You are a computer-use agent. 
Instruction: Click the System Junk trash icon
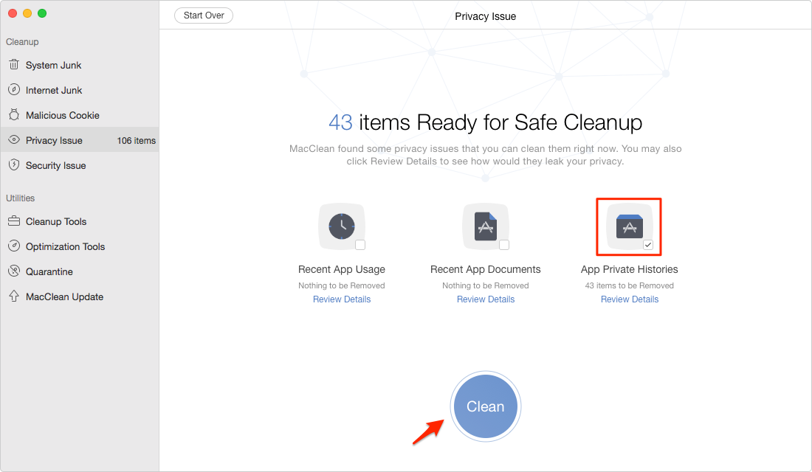tap(13, 65)
